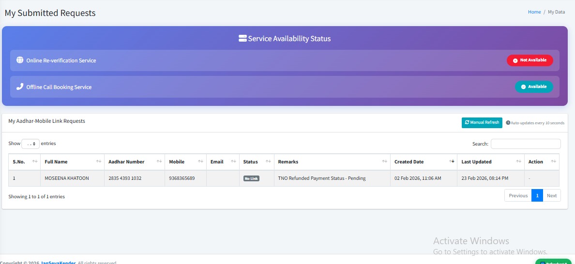Image resolution: width=575 pixels, height=264 pixels.
Task: Click sort arrows on Aadhar Number column
Action: point(159,161)
